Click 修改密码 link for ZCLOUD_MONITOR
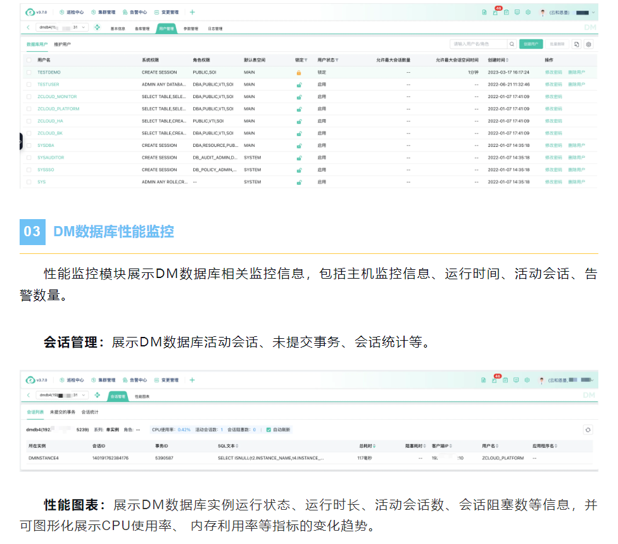 click(553, 97)
